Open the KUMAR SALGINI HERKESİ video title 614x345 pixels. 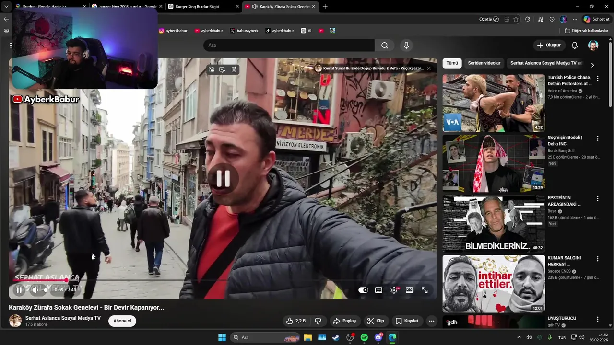565,261
